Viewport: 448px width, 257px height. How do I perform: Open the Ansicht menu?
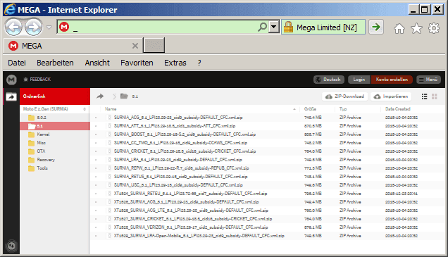click(97, 63)
